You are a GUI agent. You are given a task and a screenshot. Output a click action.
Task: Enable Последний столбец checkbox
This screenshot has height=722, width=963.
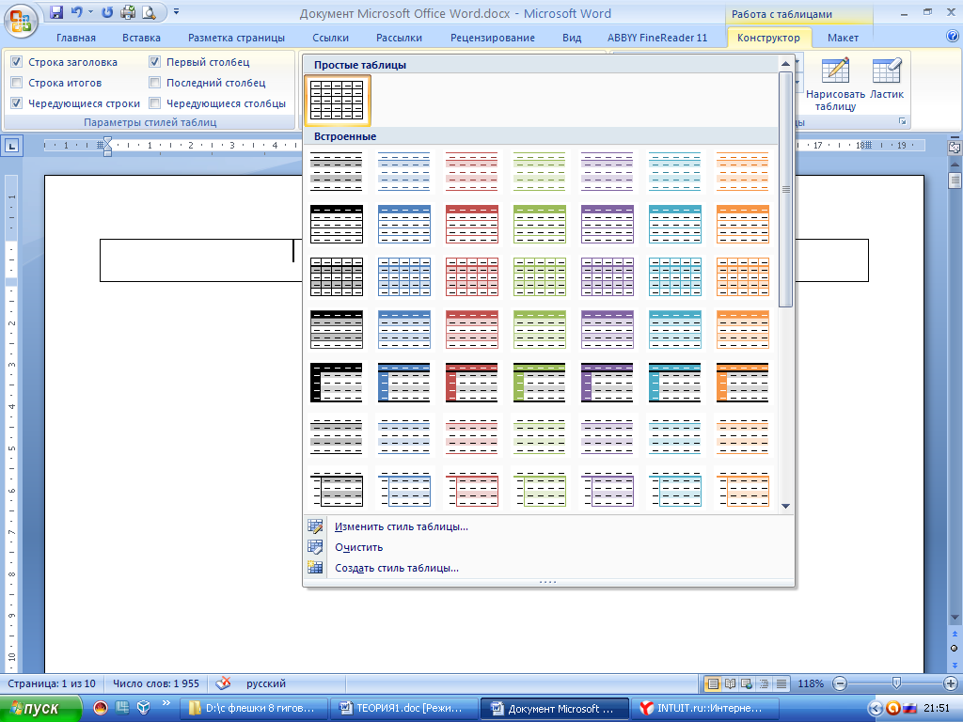coord(155,83)
